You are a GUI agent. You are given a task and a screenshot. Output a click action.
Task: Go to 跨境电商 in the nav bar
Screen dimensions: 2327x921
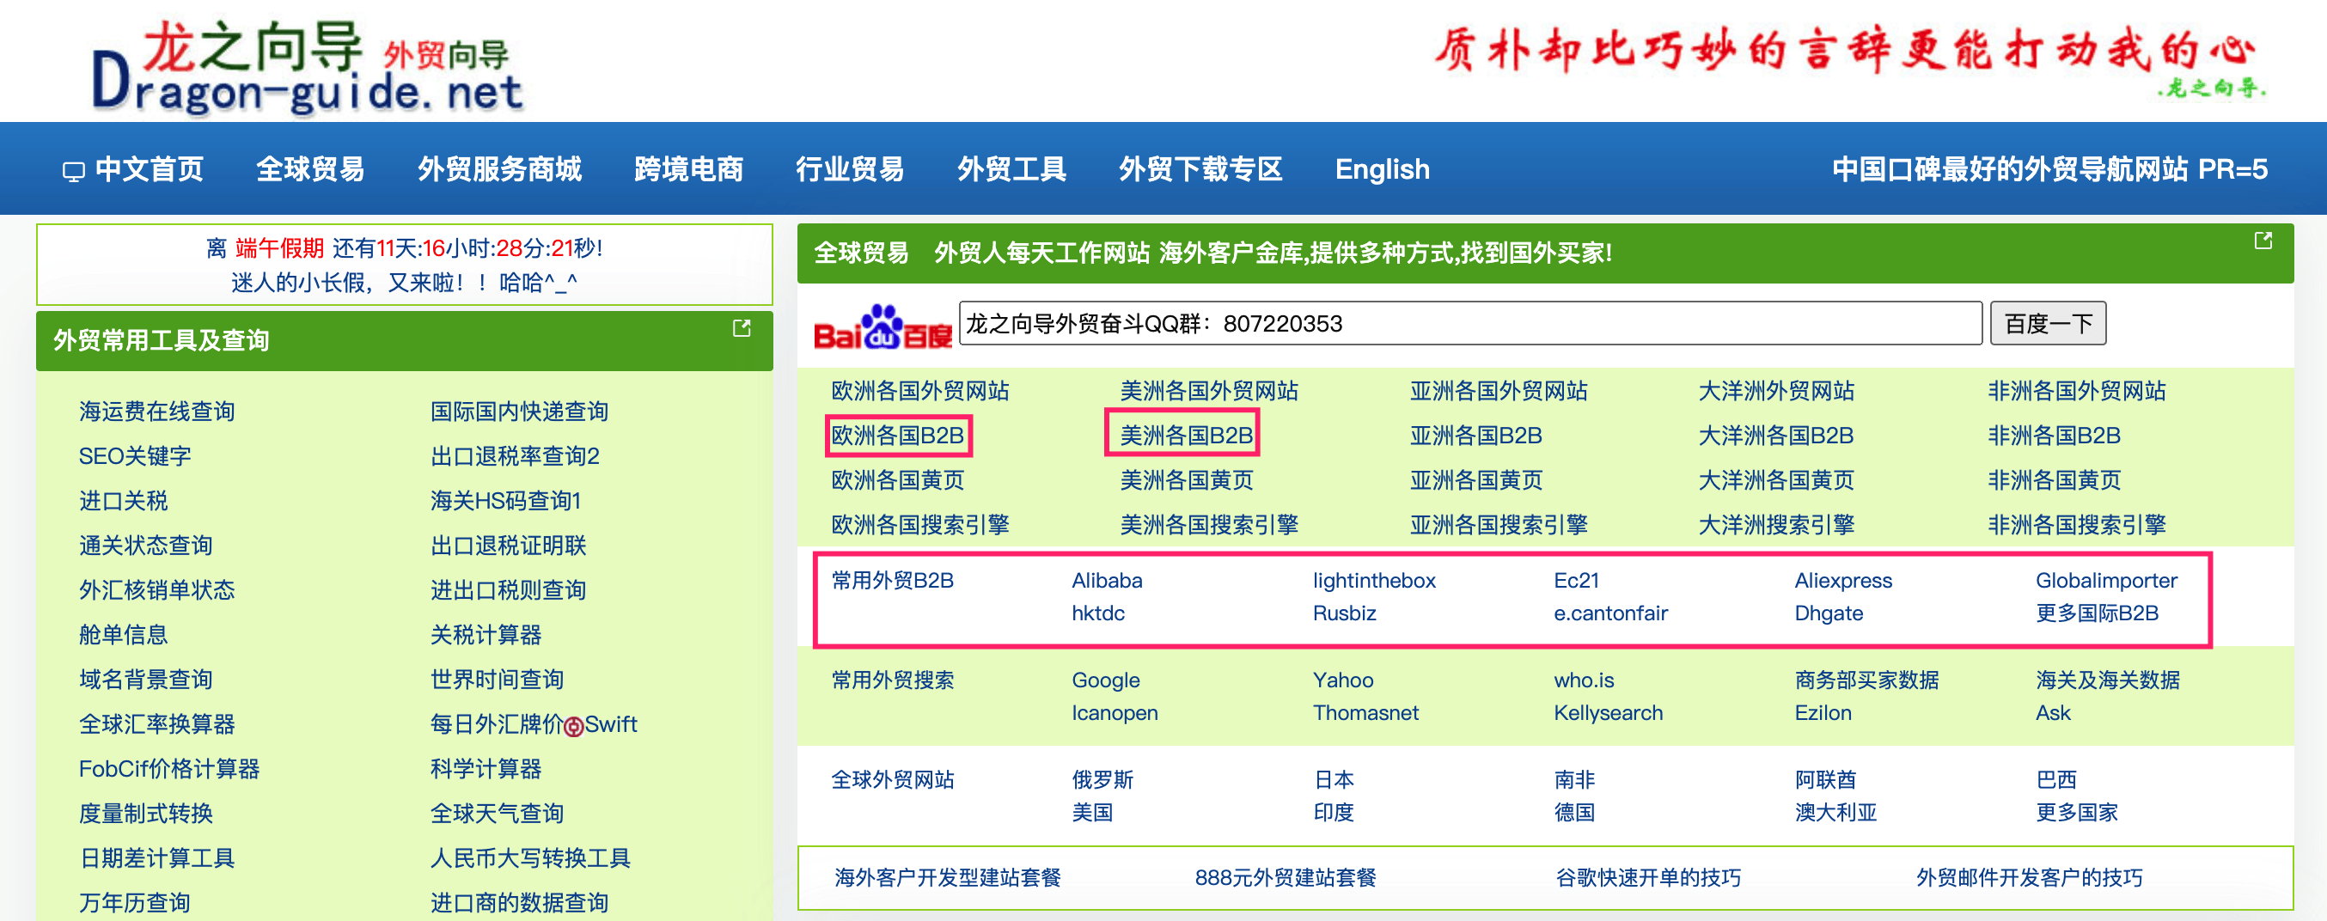688,169
